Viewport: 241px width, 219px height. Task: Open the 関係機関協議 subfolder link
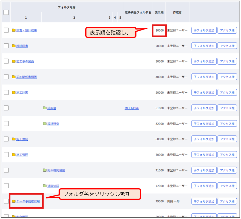click(x=56, y=170)
